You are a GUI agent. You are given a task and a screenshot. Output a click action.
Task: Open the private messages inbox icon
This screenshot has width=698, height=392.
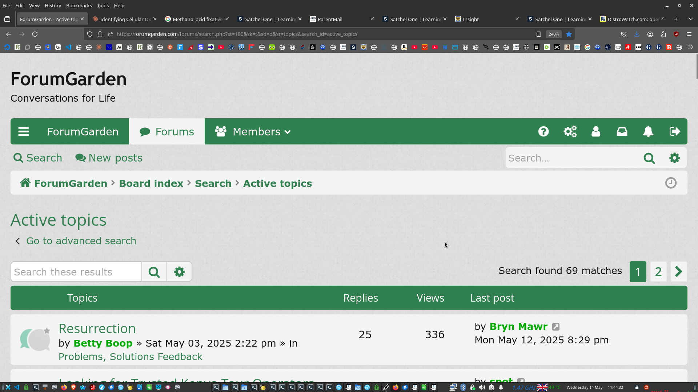pyautogui.click(x=622, y=131)
